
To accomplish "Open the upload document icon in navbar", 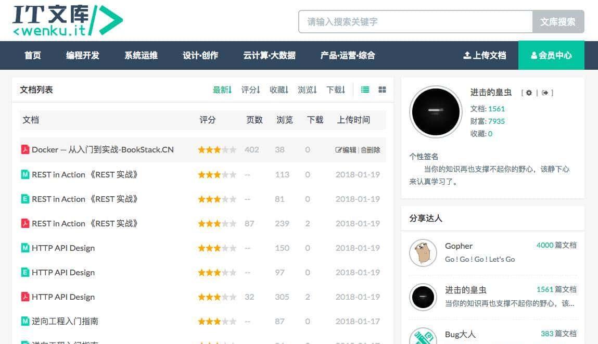I will [x=467, y=55].
